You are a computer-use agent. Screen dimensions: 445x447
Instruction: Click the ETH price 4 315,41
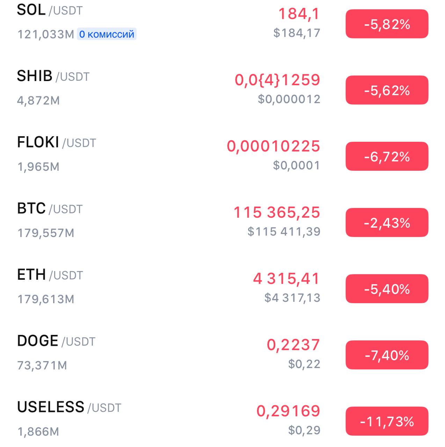click(x=286, y=279)
